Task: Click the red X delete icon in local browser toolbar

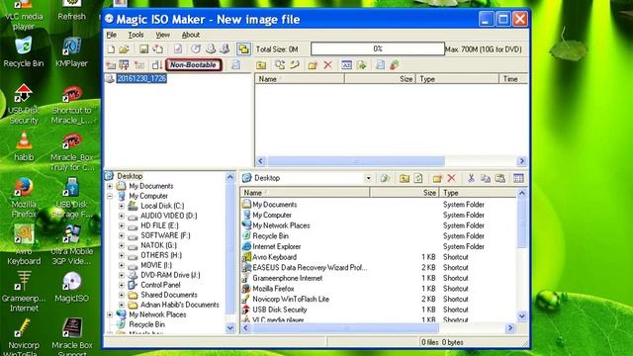Action: click(452, 178)
